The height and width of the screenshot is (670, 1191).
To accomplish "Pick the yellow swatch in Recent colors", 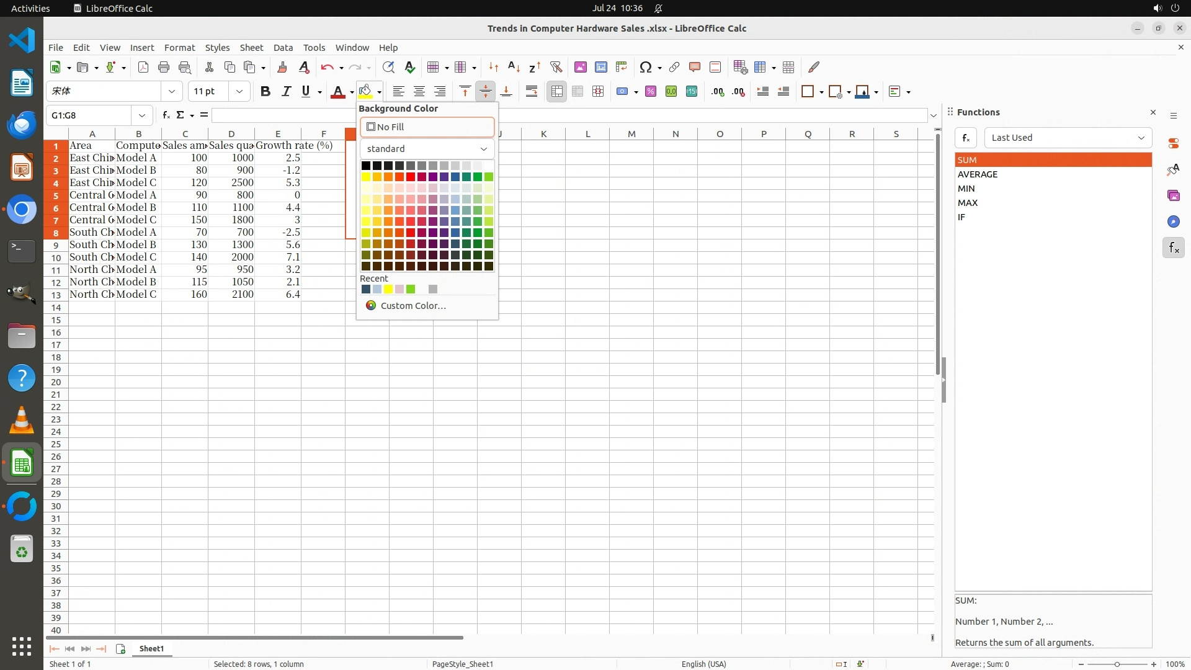I will click(388, 290).
